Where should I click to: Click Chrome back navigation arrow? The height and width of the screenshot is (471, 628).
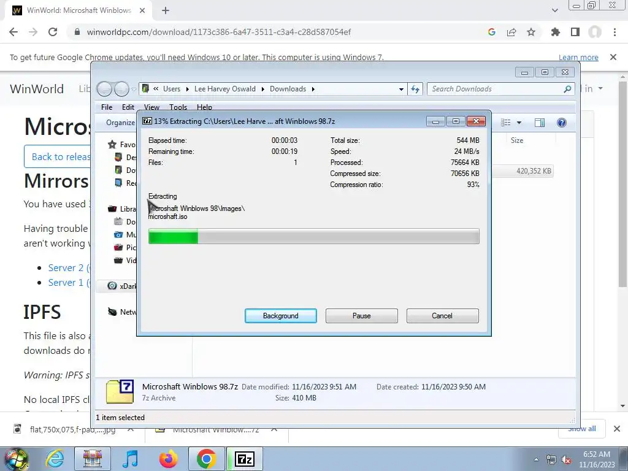pos(13,32)
